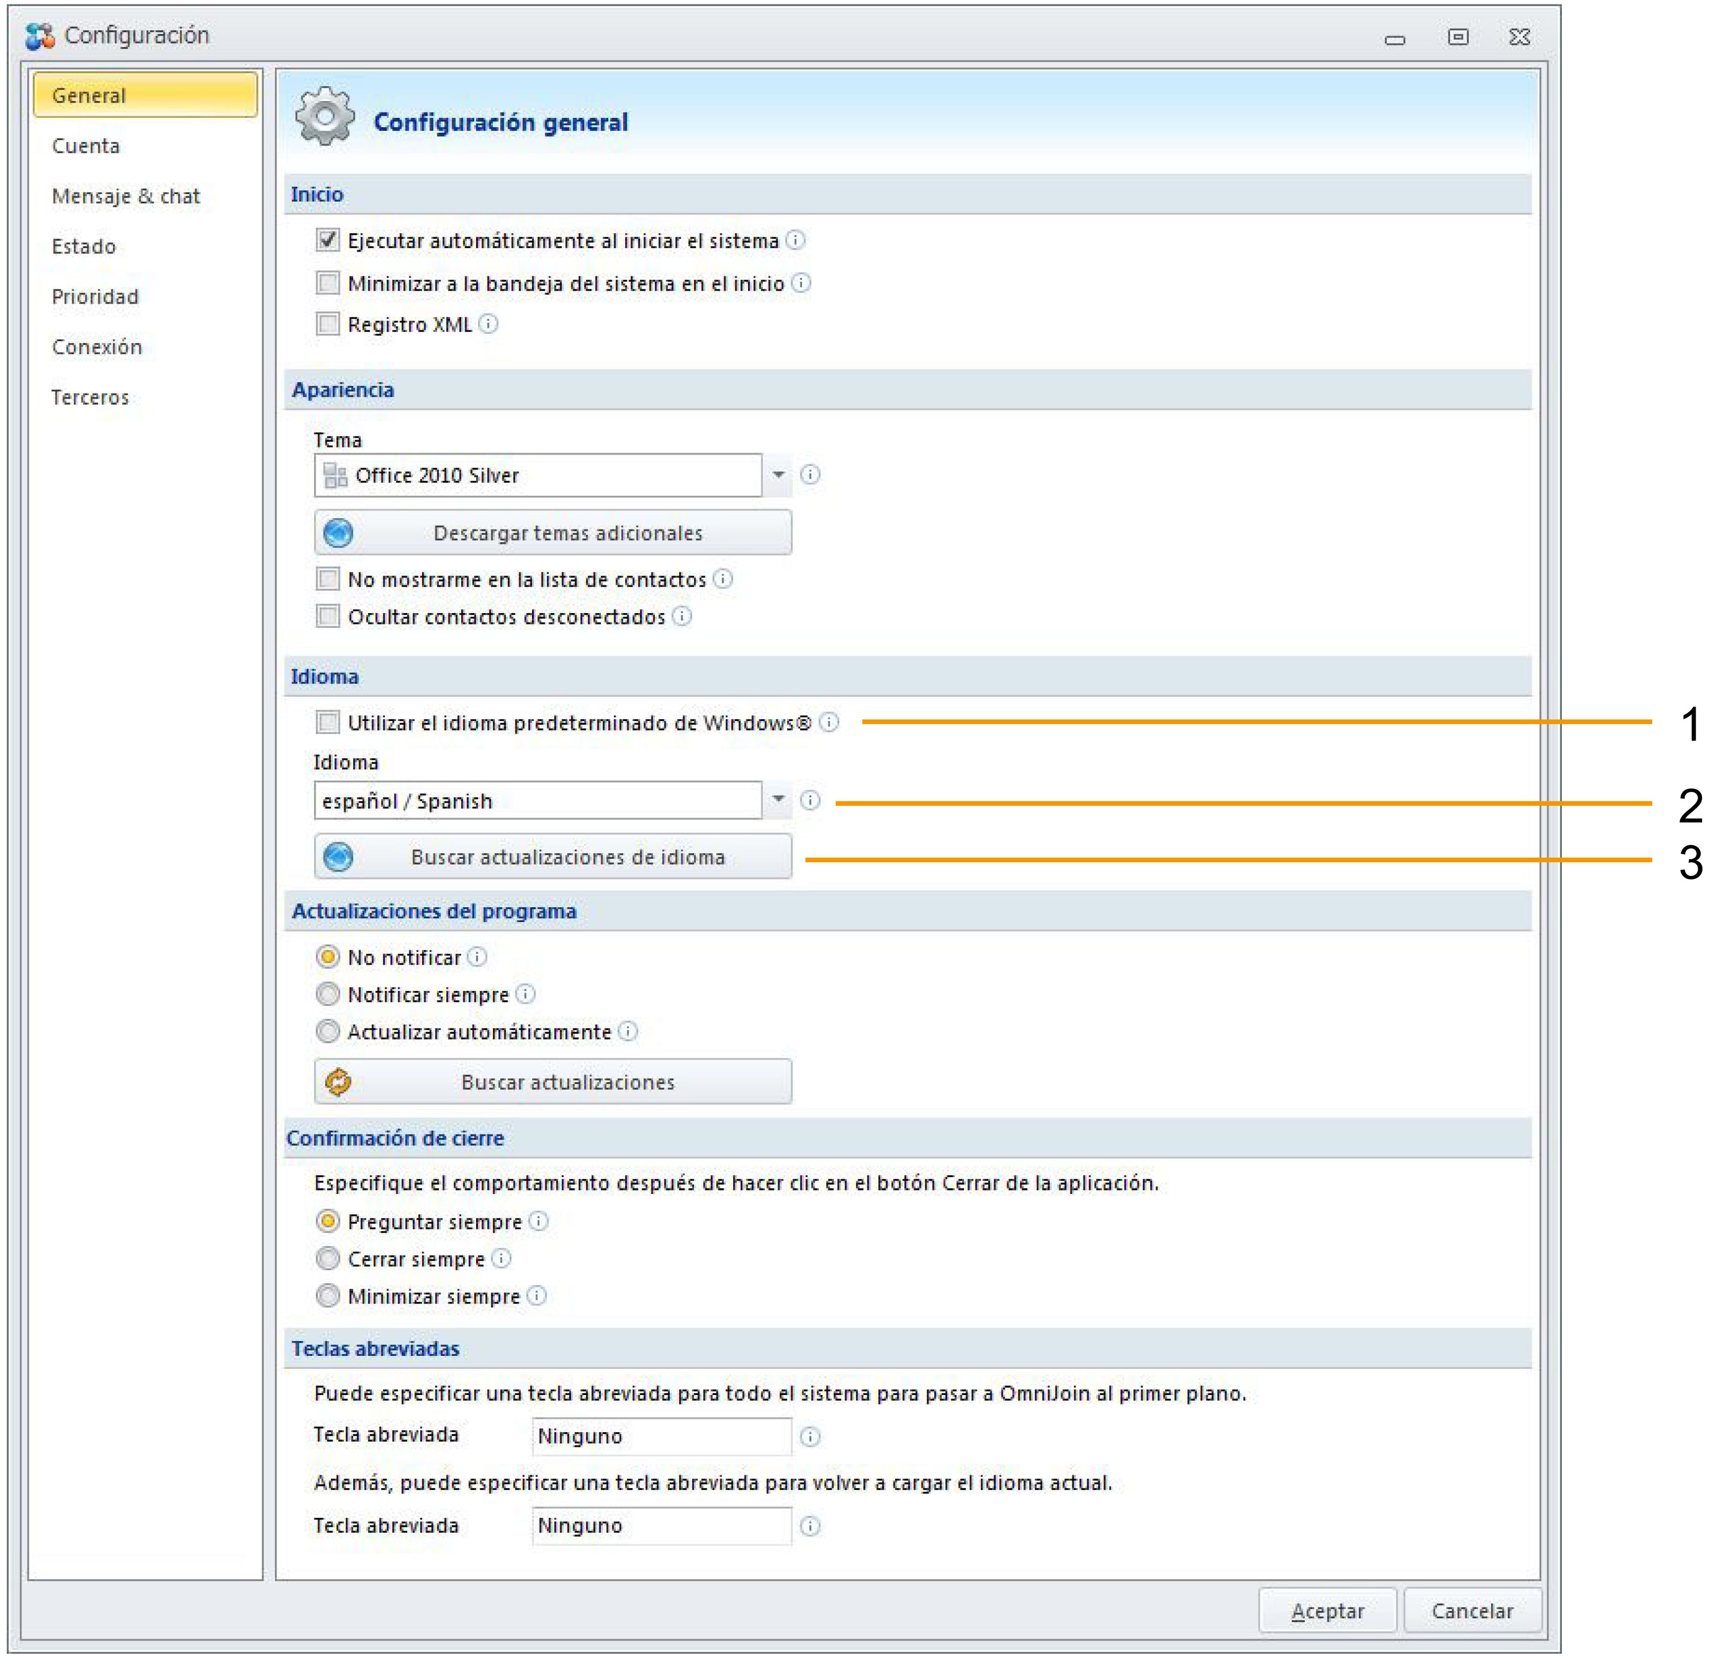This screenshot has width=1711, height=1656.
Task: Click info icon beside second Tecla abreviada field
Action: tap(810, 1526)
